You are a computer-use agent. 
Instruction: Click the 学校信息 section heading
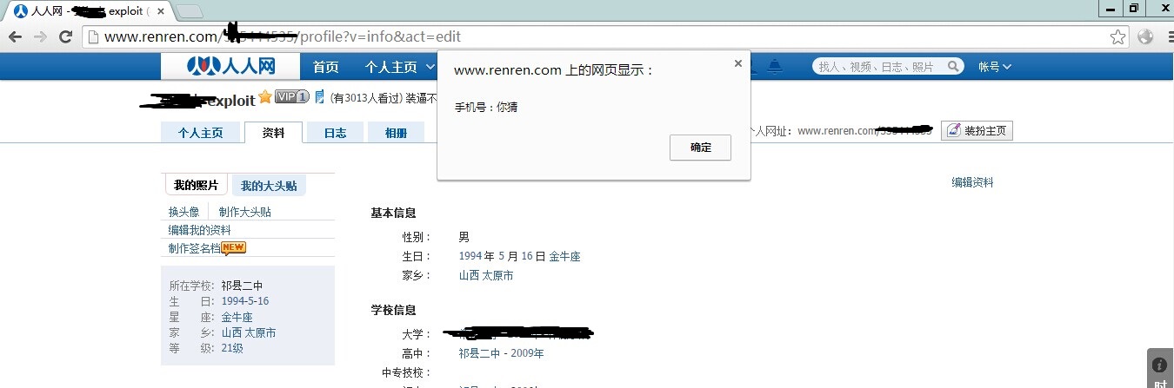[x=393, y=310]
